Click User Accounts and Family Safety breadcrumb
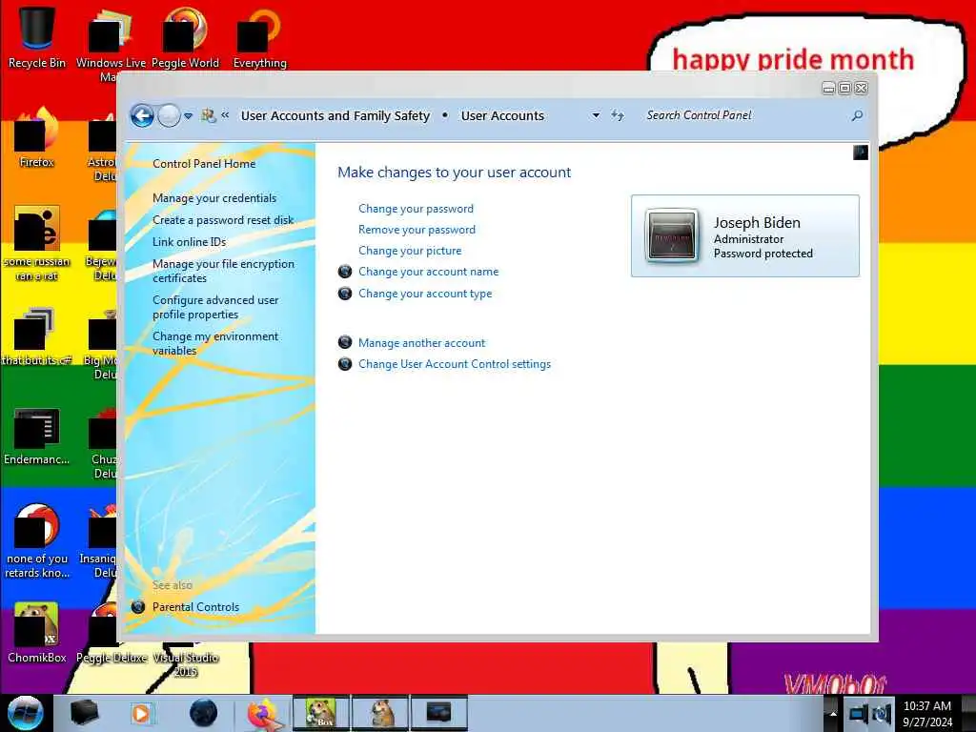976x732 pixels. pos(335,115)
